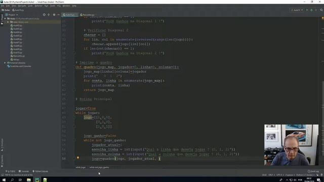
Task: Click the Python interpreter status bar widget
Action: (305, 175)
